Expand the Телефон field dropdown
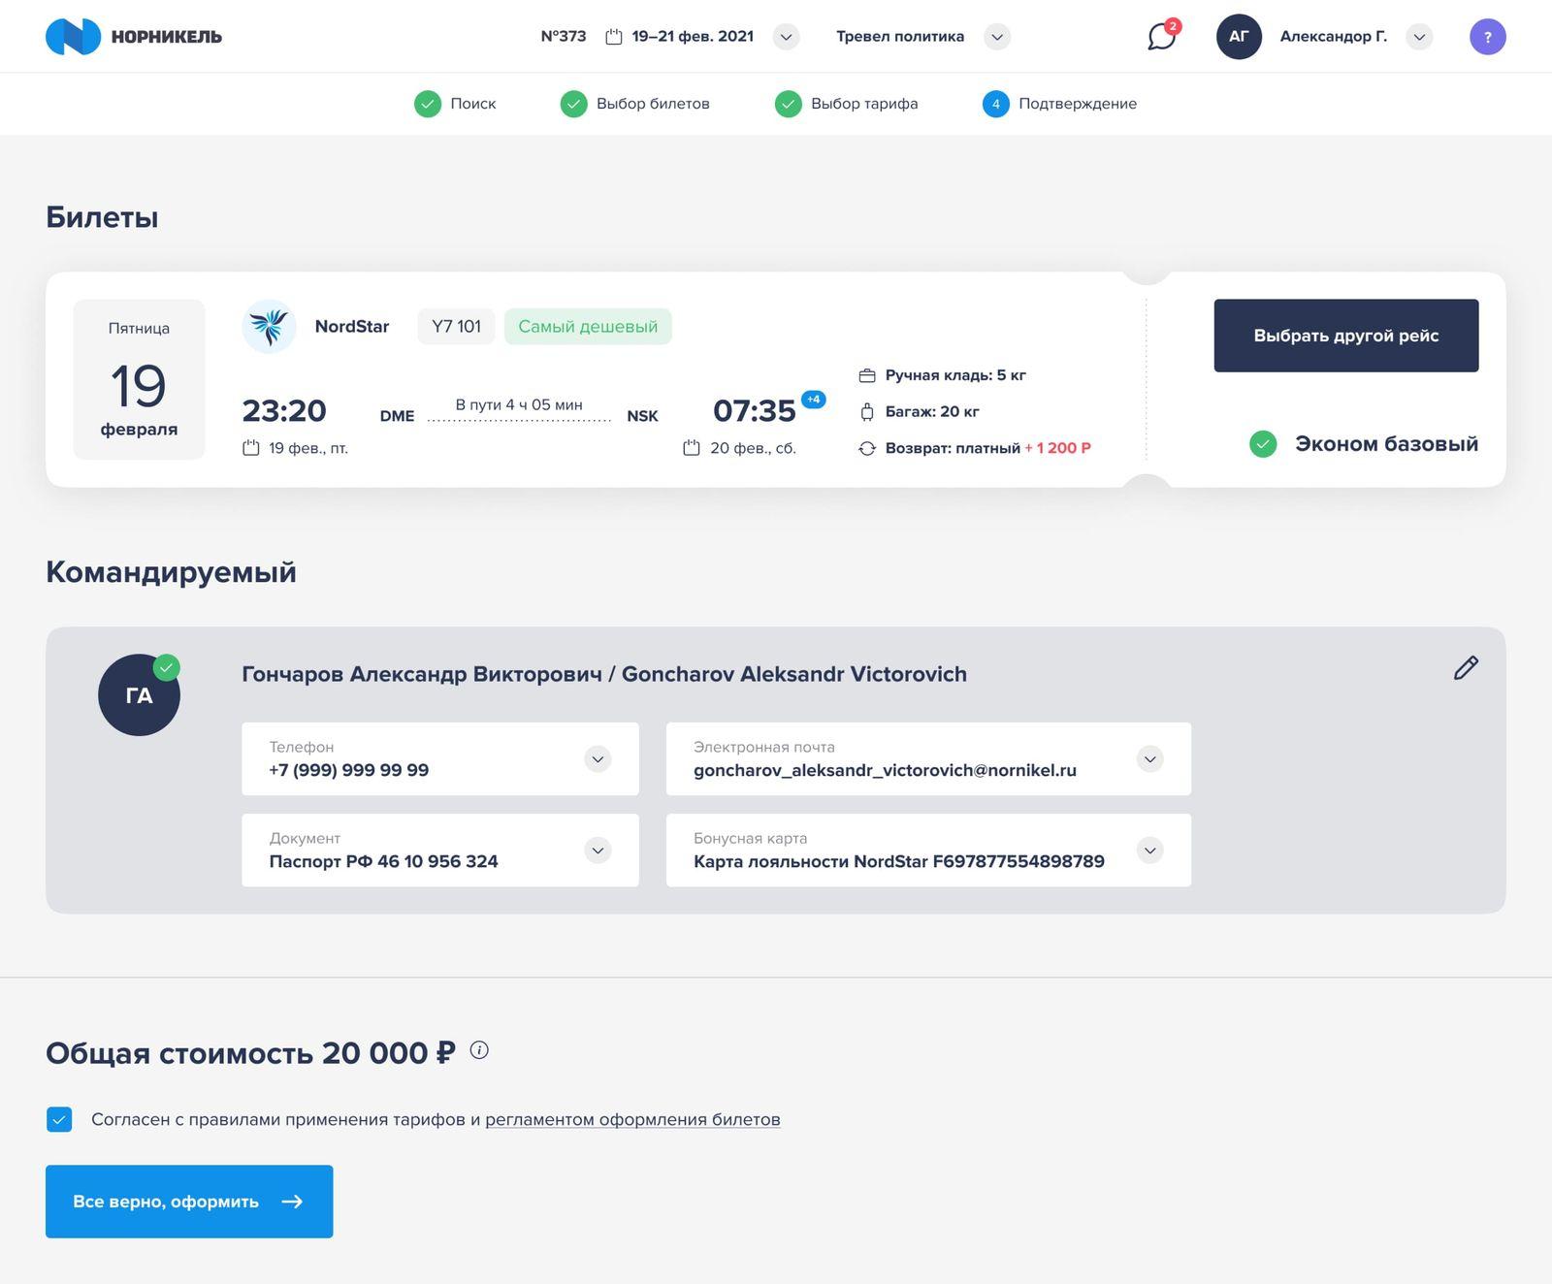 (598, 759)
